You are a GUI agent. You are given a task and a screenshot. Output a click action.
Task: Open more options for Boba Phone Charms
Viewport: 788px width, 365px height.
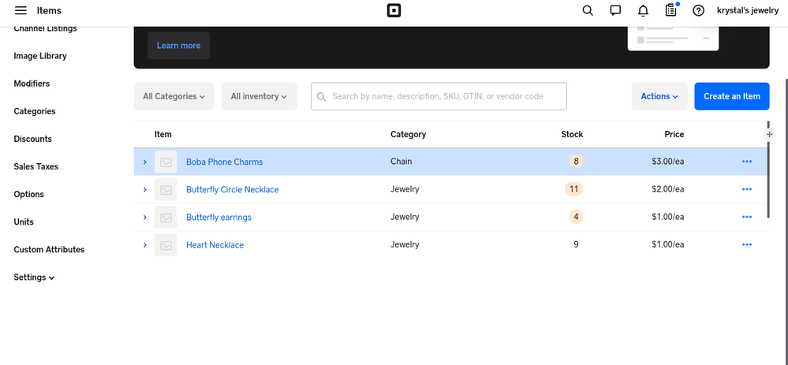[x=746, y=162]
